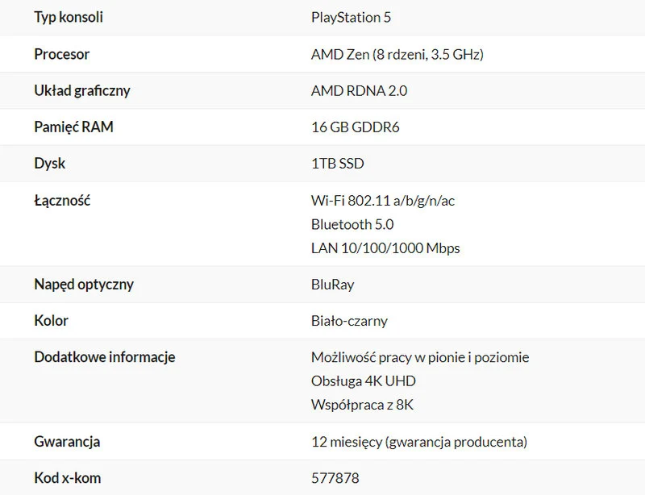645x495 pixels.
Task: Click "LAN 10/100/1000 Mbps" text
Action: pos(385,248)
